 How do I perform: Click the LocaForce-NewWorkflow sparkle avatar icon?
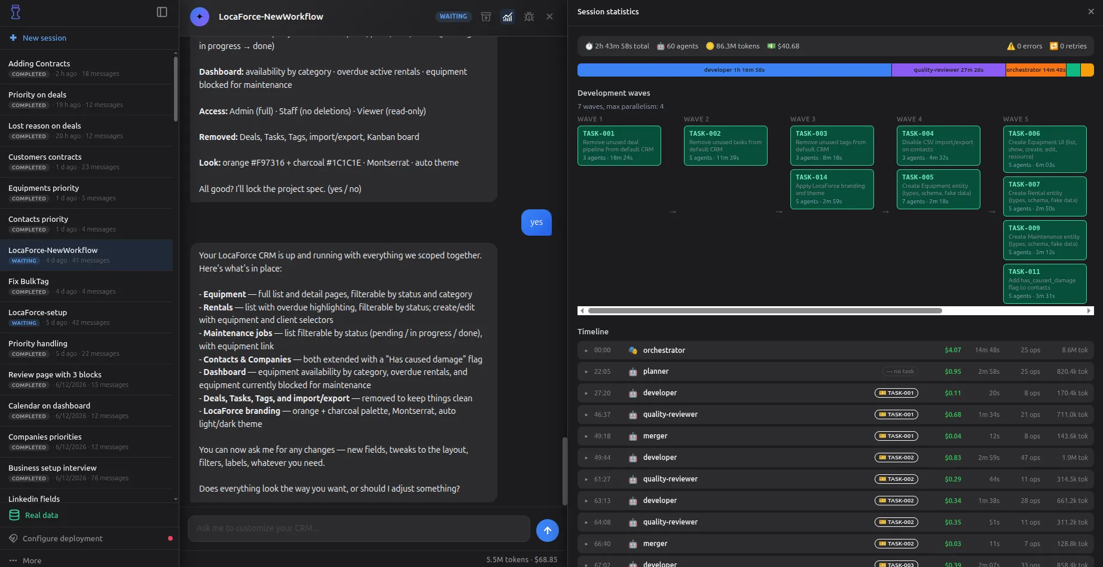(200, 17)
